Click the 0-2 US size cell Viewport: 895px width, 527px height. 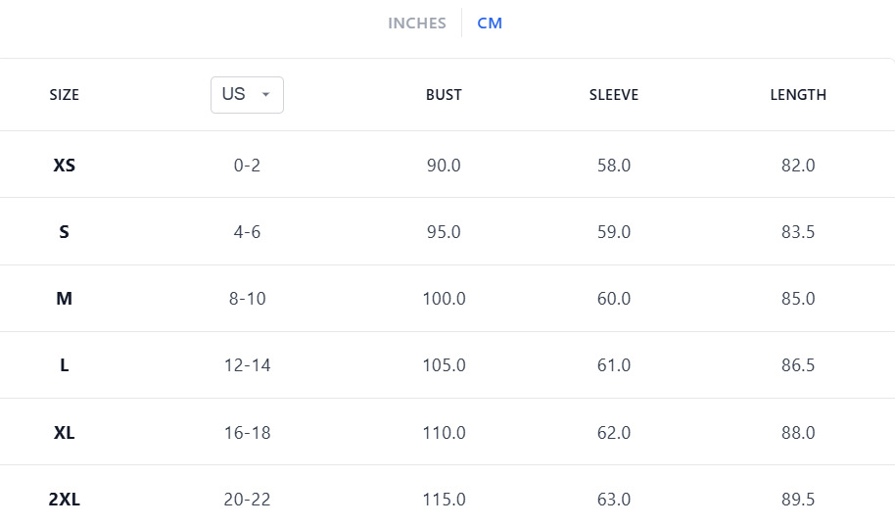247,166
